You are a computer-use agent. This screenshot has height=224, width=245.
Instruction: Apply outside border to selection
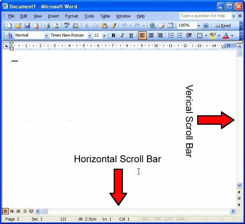coord(200,35)
